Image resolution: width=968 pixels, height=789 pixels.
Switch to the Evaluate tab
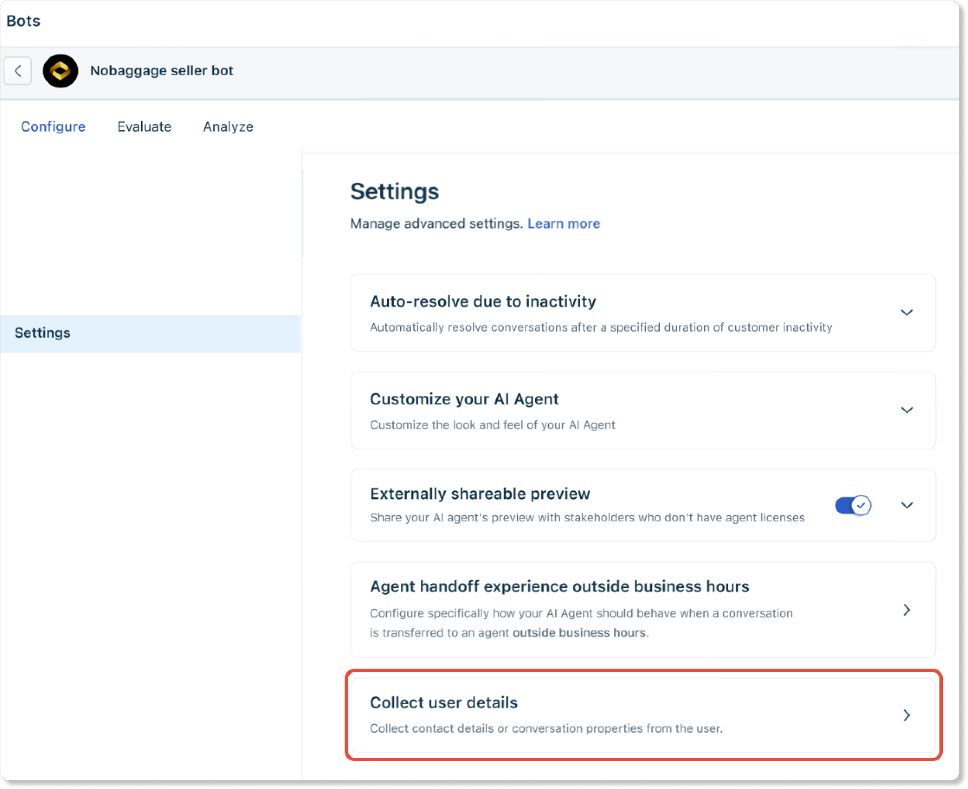click(144, 126)
